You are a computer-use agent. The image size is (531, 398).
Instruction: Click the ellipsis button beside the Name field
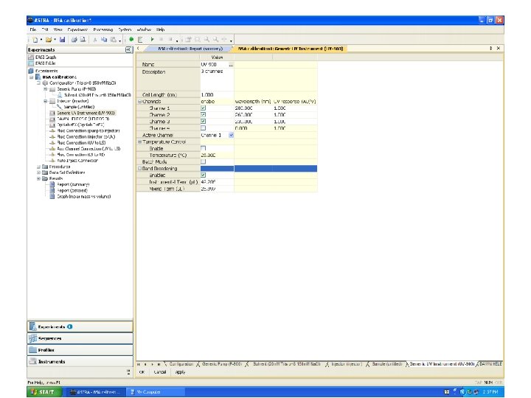(230, 65)
